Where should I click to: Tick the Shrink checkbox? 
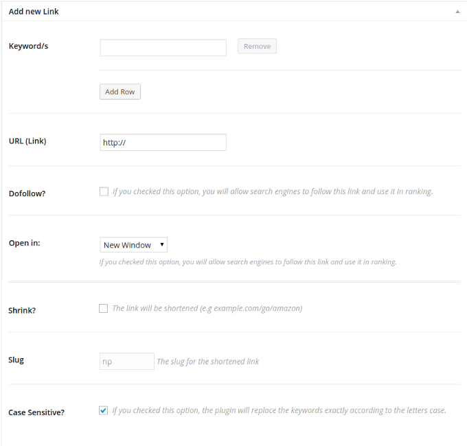(103, 308)
